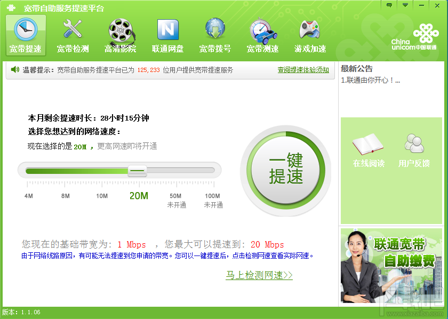Click the speed slider handle at 20M
448x319 pixels.
[137, 171]
